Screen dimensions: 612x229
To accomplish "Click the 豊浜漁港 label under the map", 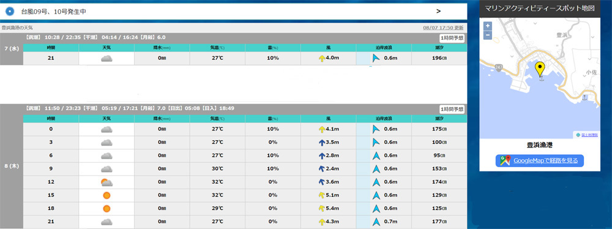I will (540, 145).
